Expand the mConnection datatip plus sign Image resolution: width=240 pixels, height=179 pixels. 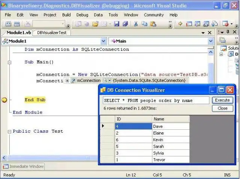click(67, 80)
